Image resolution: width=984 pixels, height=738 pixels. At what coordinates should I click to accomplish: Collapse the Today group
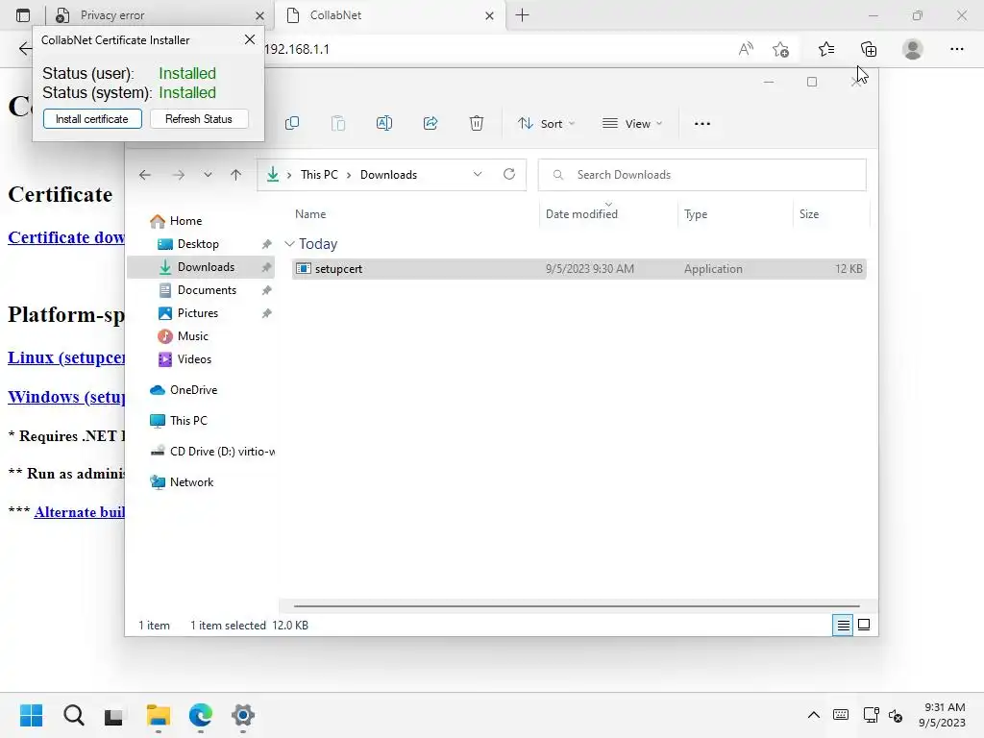click(x=289, y=243)
